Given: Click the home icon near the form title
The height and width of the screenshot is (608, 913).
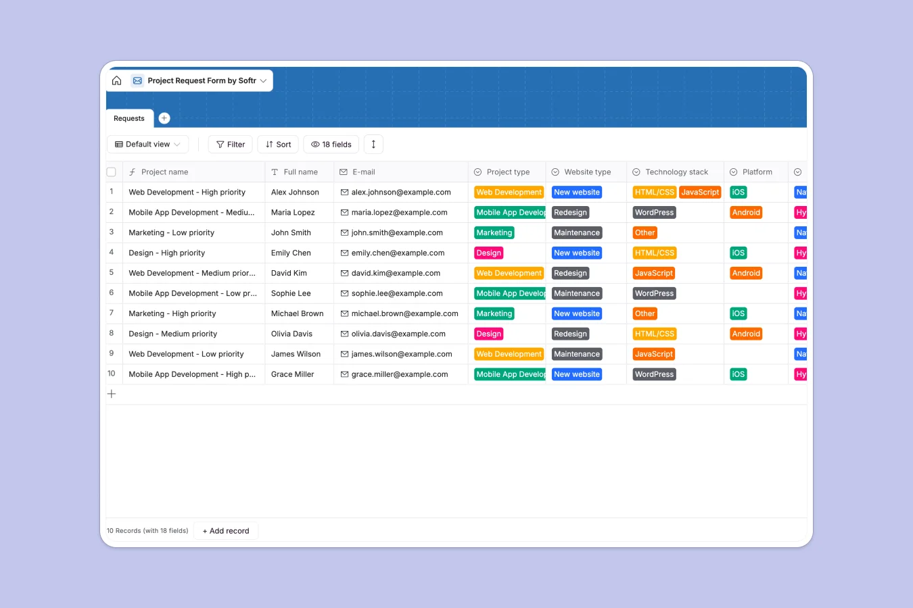Looking at the screenshot, I should click(116, 80).
